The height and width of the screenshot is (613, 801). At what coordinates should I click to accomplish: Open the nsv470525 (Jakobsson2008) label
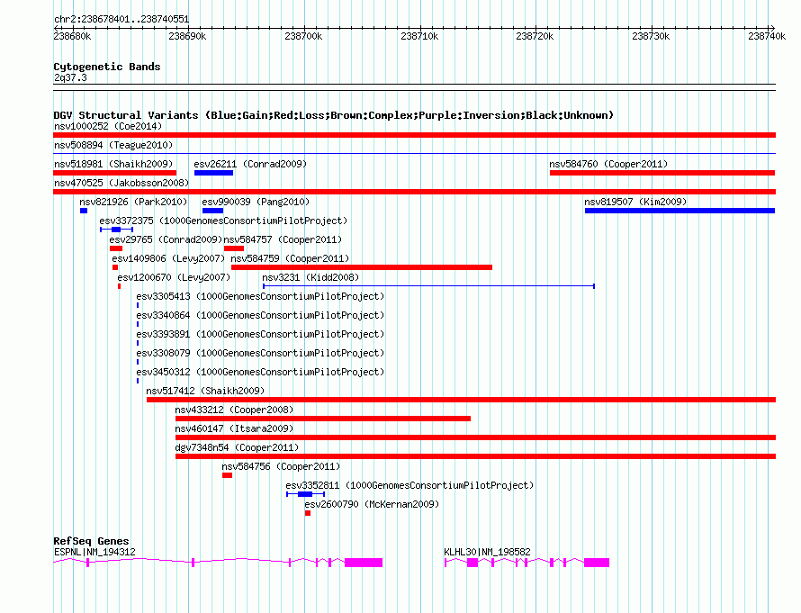(x=121, y=183)
